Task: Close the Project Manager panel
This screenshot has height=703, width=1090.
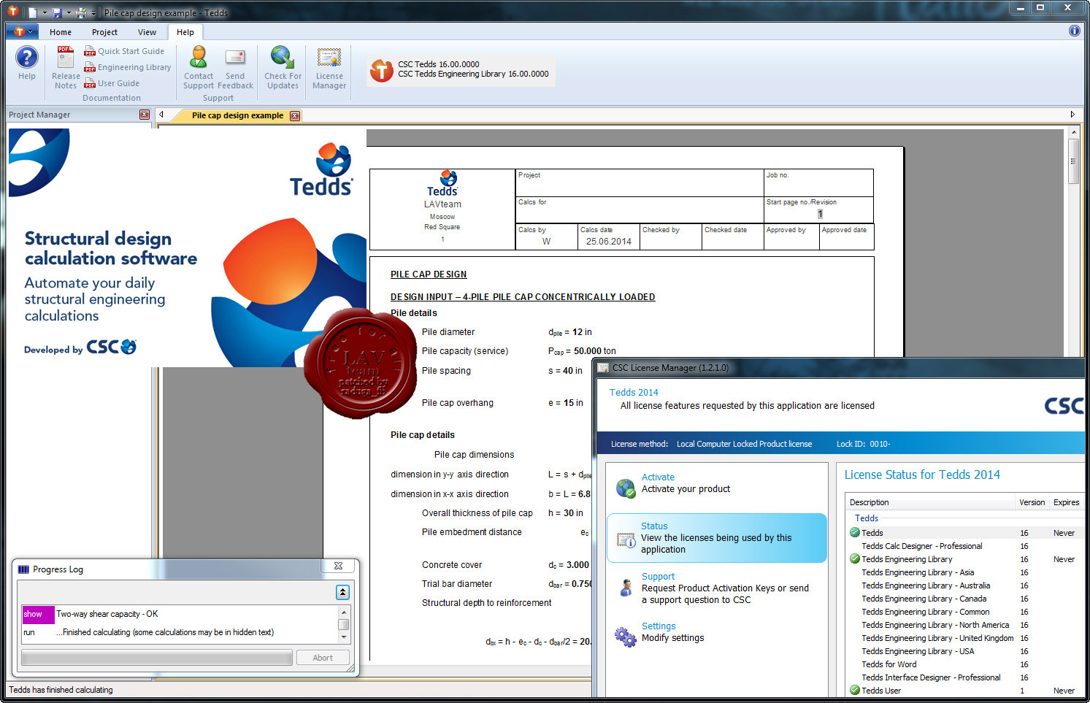Action: click(144, 115)
